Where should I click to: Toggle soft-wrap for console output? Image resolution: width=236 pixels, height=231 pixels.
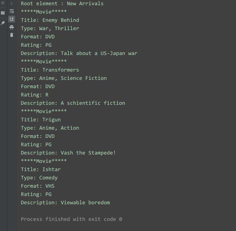tap(12, 11)
